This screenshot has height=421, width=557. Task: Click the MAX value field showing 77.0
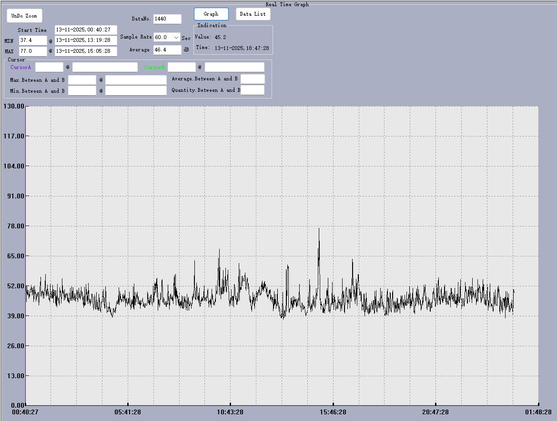click(x=33, y=51)
